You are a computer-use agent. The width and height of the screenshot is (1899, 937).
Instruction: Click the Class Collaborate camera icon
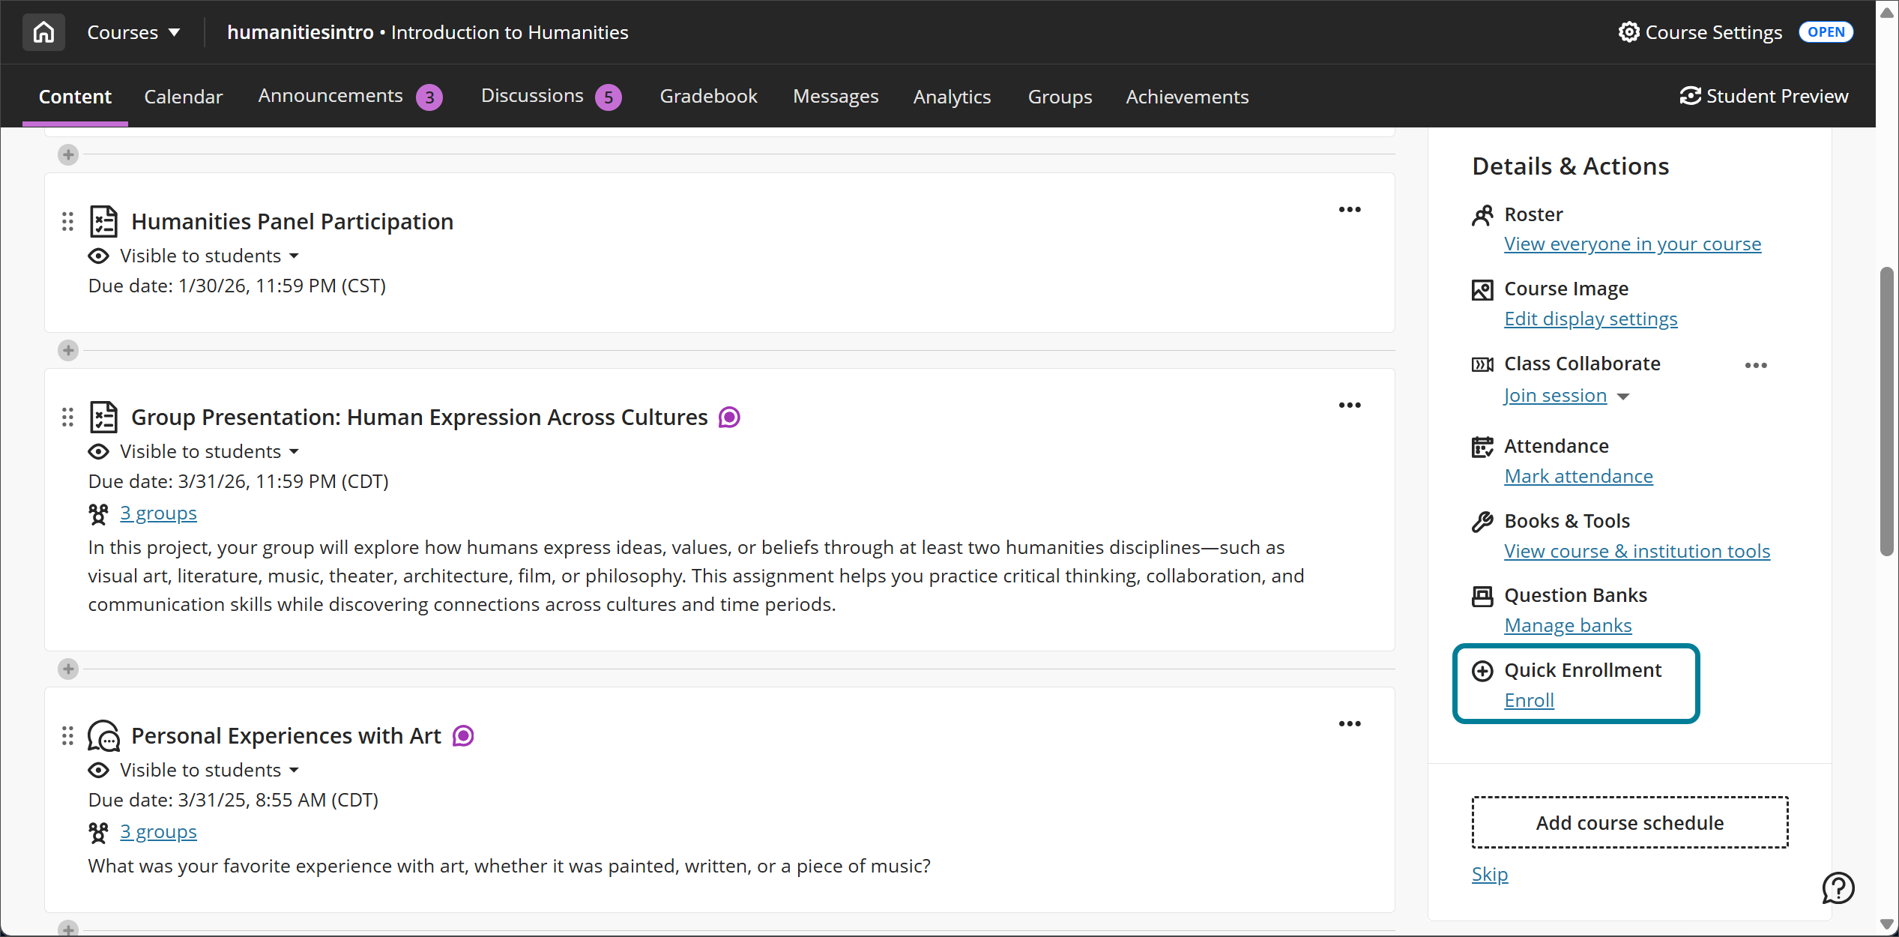pos(1482,364)
